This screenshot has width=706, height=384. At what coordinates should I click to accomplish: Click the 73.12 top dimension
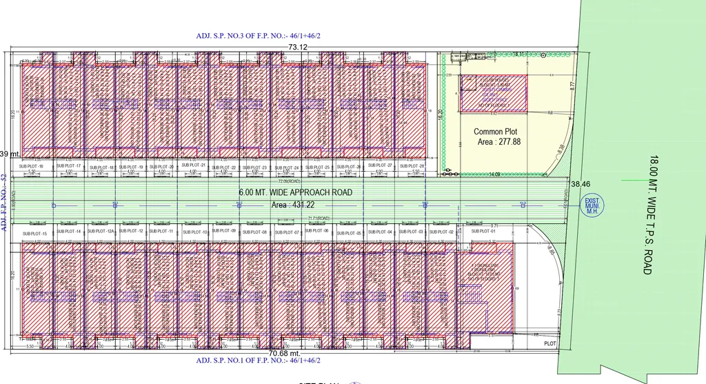298,48
